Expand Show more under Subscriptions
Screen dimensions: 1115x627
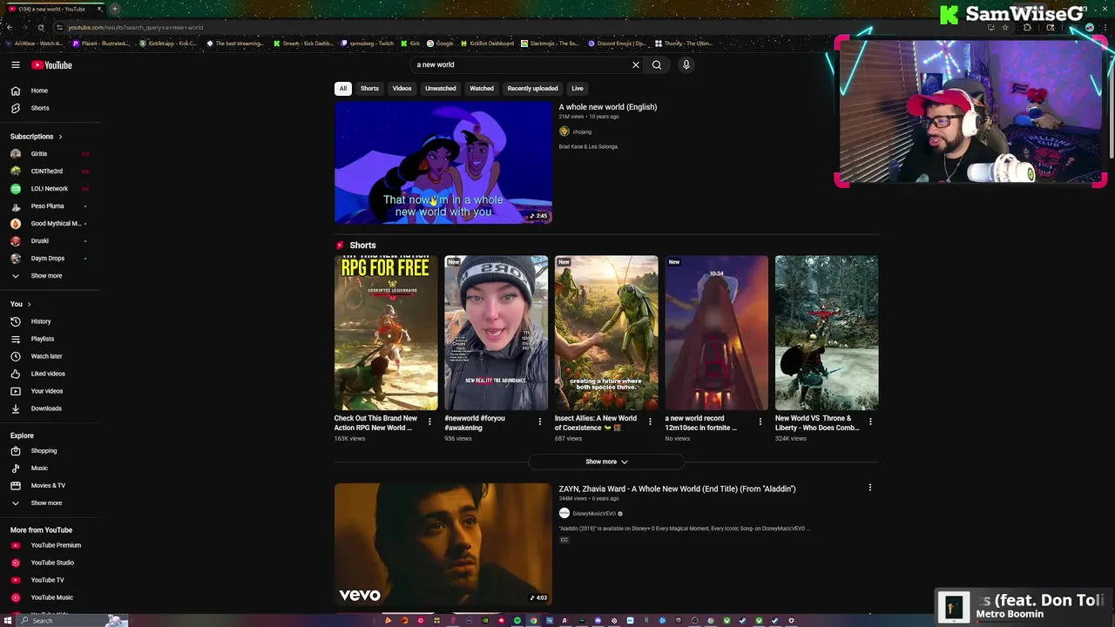[46, 276]
